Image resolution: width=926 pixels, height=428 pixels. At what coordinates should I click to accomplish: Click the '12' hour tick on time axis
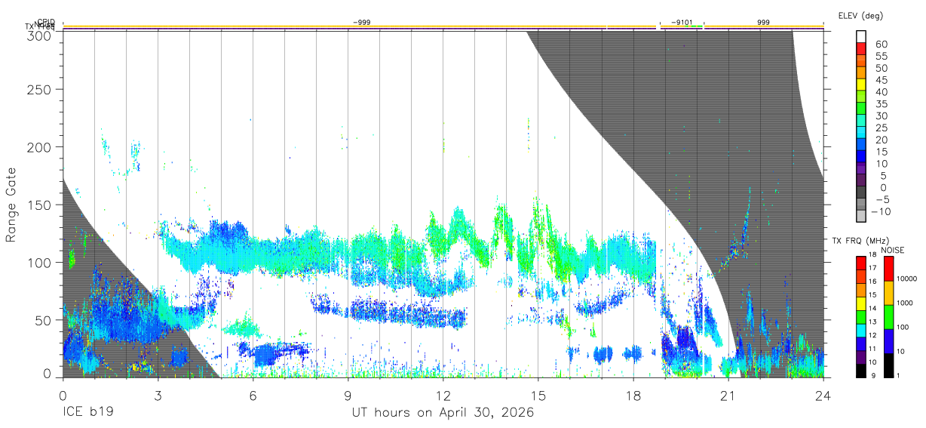[x=443, y=395]
